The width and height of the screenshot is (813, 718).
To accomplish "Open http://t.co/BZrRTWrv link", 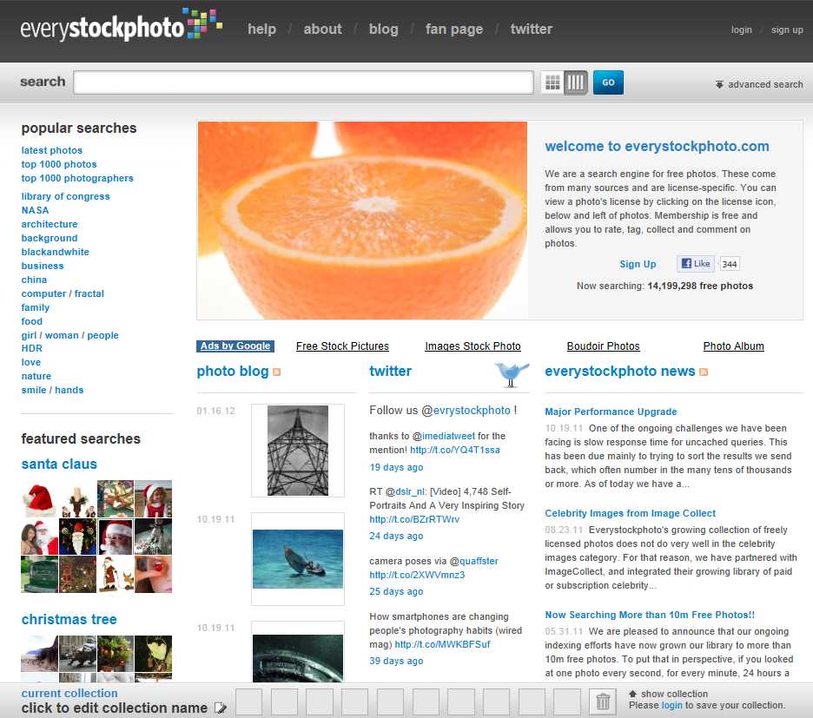I will (x=414, y=519).
